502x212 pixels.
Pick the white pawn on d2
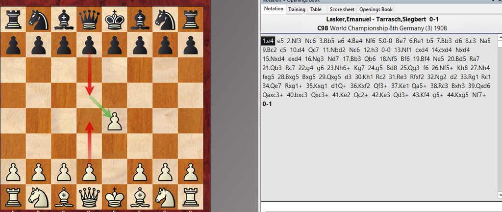pyautogui.click(x=89, y=172)
